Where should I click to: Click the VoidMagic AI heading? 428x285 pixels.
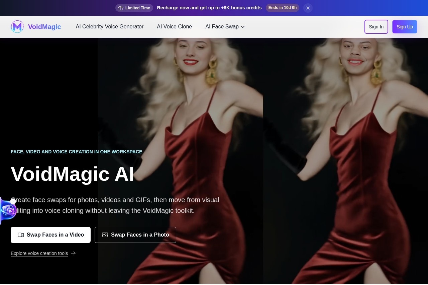click(x=73, y=174)
